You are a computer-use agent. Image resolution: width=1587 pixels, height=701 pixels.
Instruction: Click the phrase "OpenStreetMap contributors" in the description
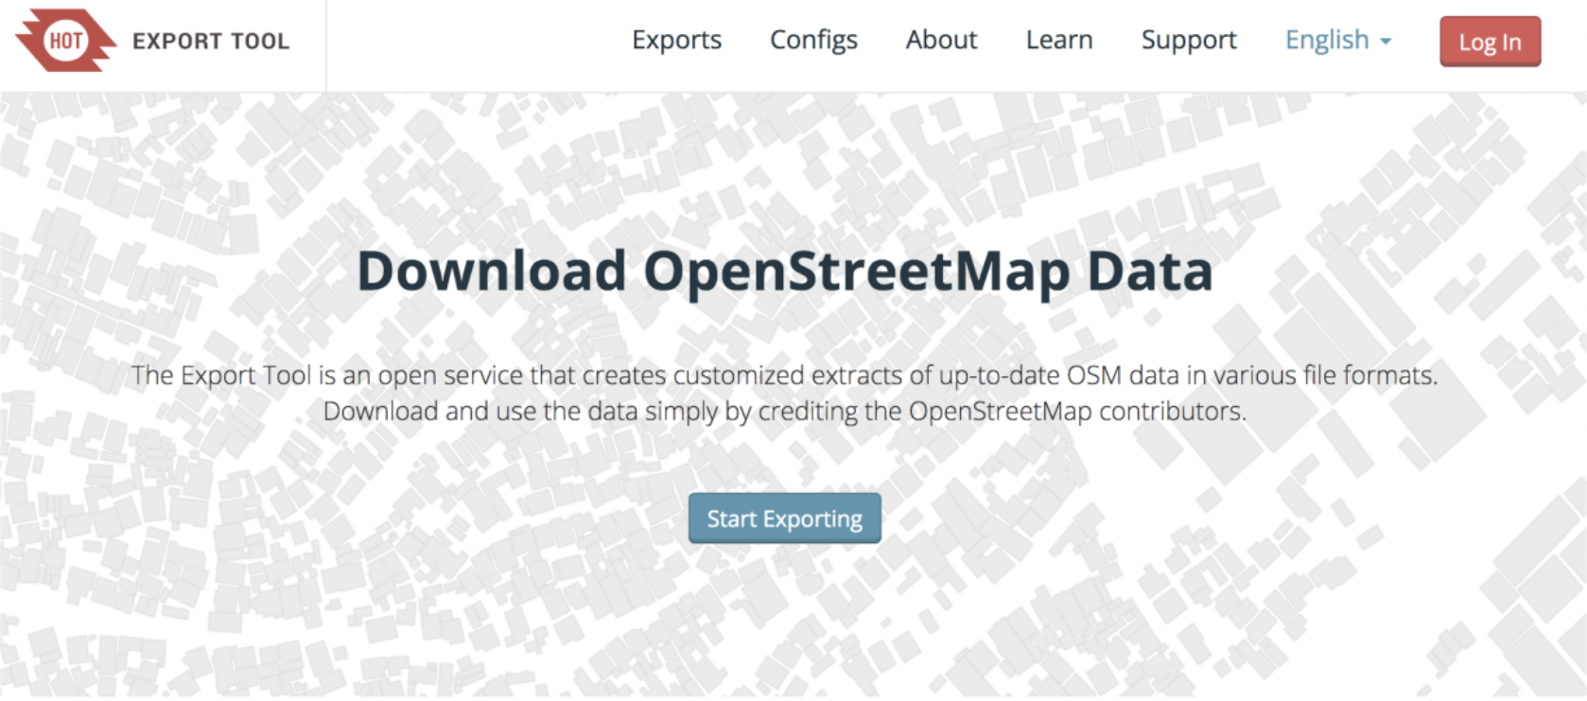coord(1077,412)
